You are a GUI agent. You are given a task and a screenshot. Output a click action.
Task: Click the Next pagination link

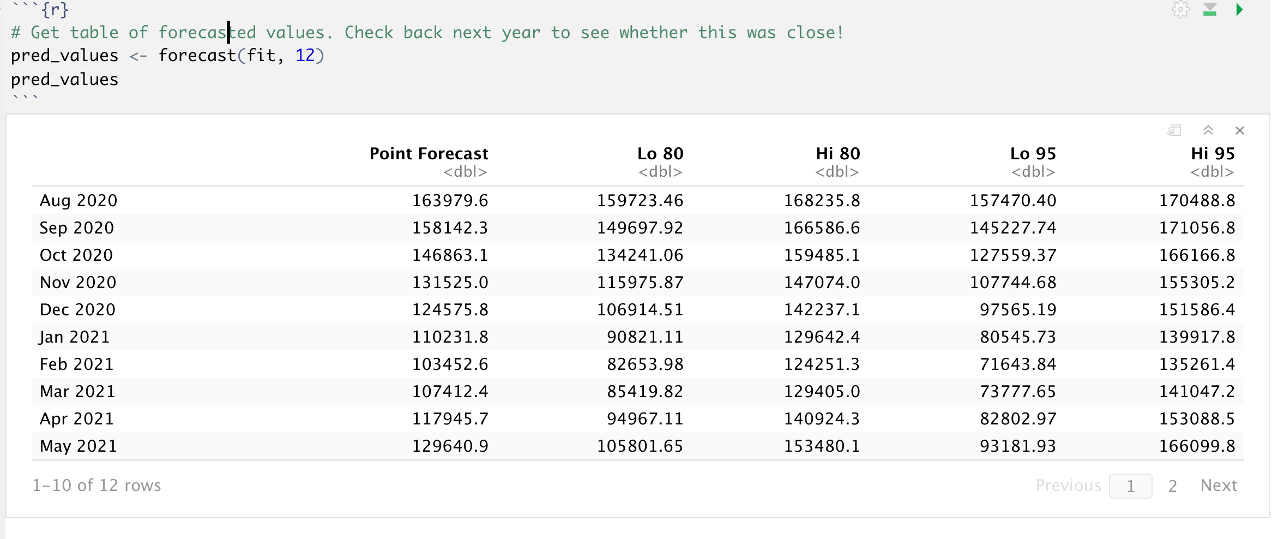coord(1219,486)
